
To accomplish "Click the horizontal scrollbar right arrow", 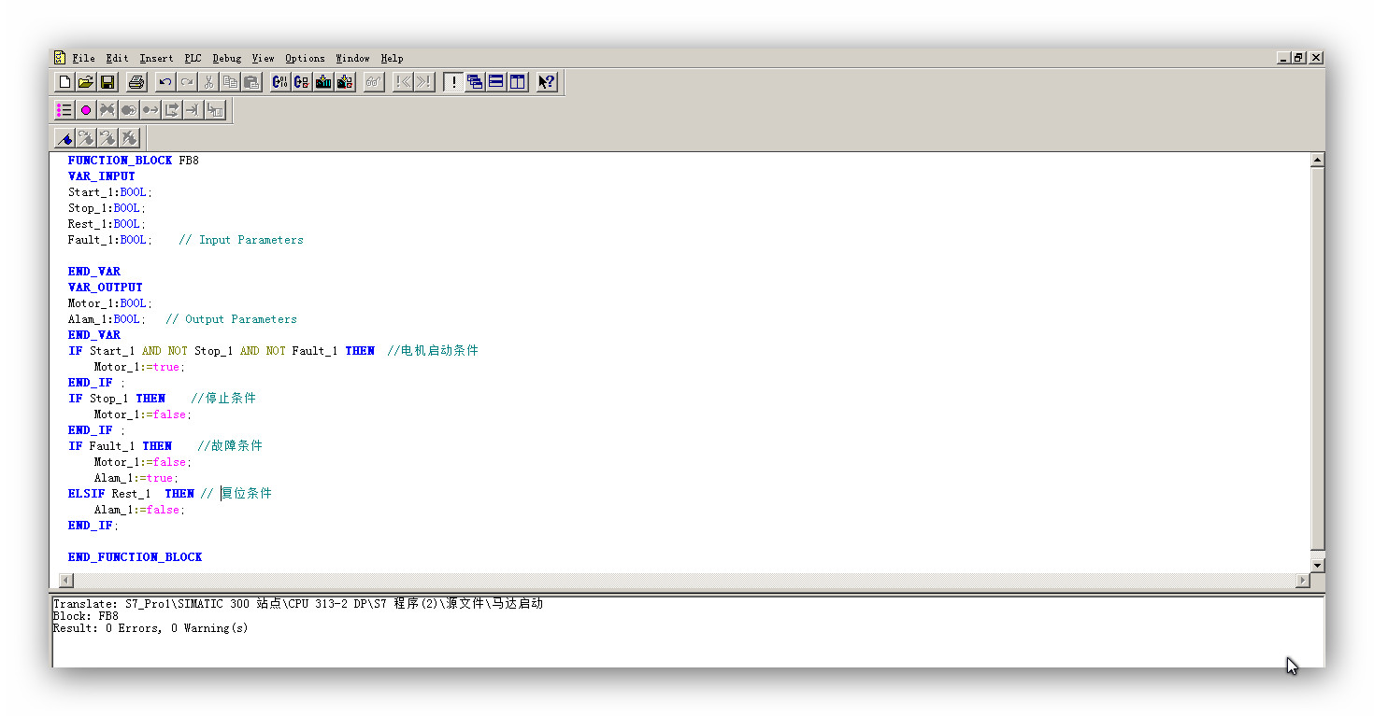I will click(1302, 581).
